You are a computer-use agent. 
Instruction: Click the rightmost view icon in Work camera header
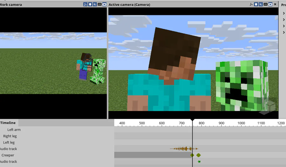pyautogui.click(x=104, y=4)
